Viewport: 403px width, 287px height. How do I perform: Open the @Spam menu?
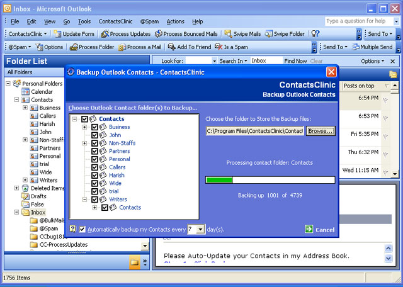[149, 21]
